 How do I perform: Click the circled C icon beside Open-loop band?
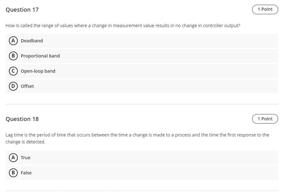tap(13, 71)
